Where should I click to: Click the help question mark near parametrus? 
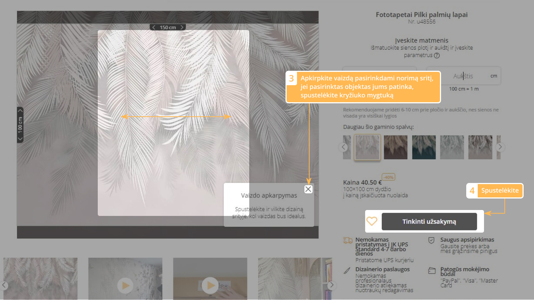(437, 56)
